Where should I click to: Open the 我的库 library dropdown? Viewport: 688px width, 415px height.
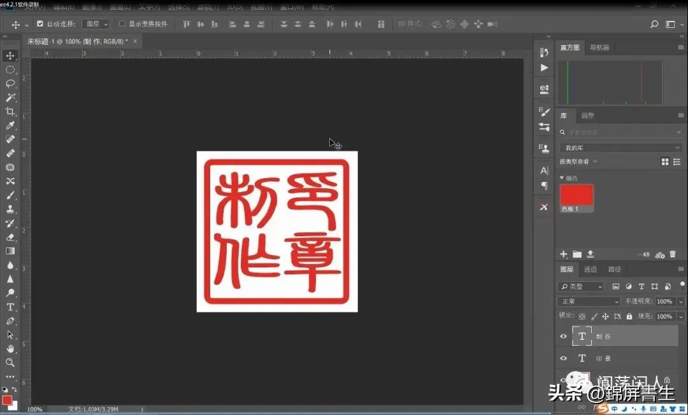pos(621,147)
